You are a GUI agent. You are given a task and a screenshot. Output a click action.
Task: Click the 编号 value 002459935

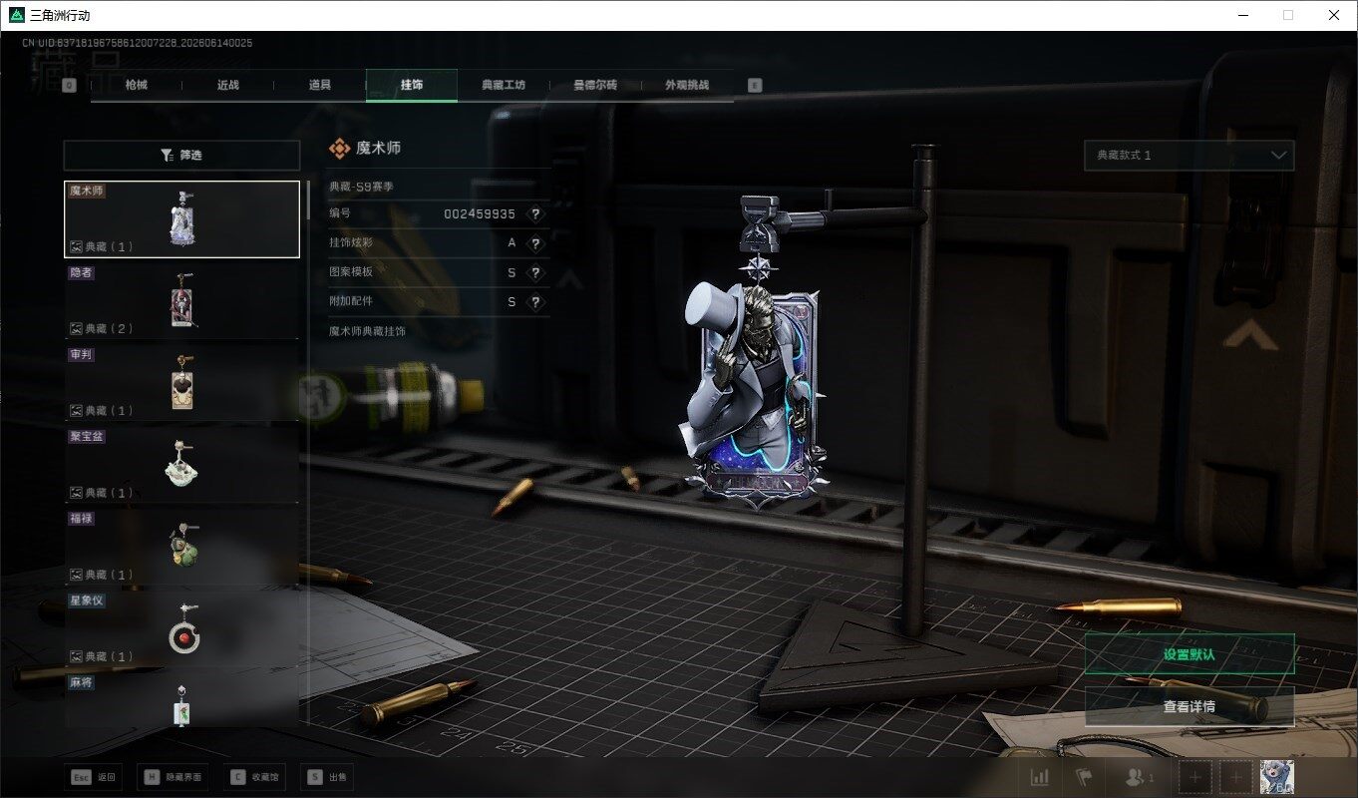(x=480, y=214)
